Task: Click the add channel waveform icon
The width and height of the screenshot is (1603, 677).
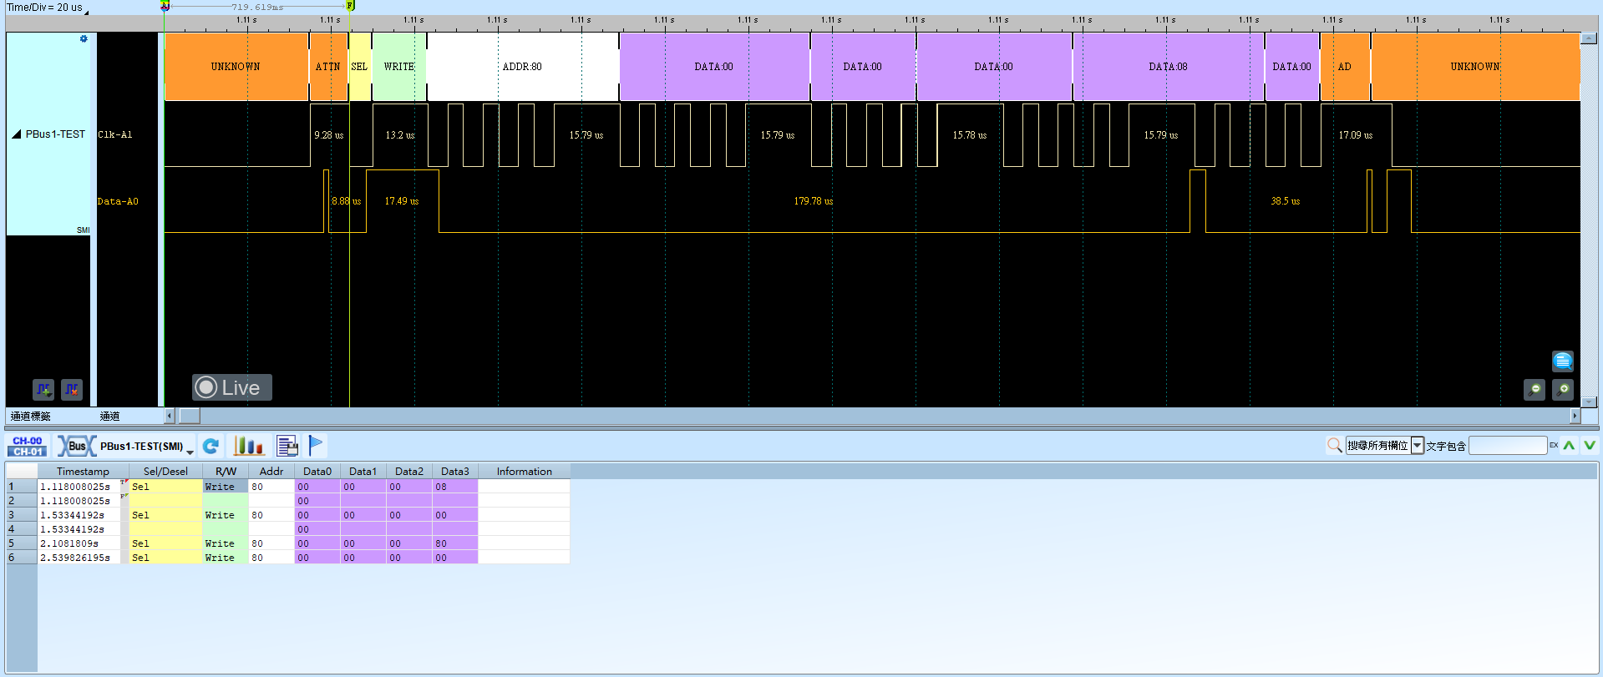Action: pyautogui.click(x=43, y=389)
